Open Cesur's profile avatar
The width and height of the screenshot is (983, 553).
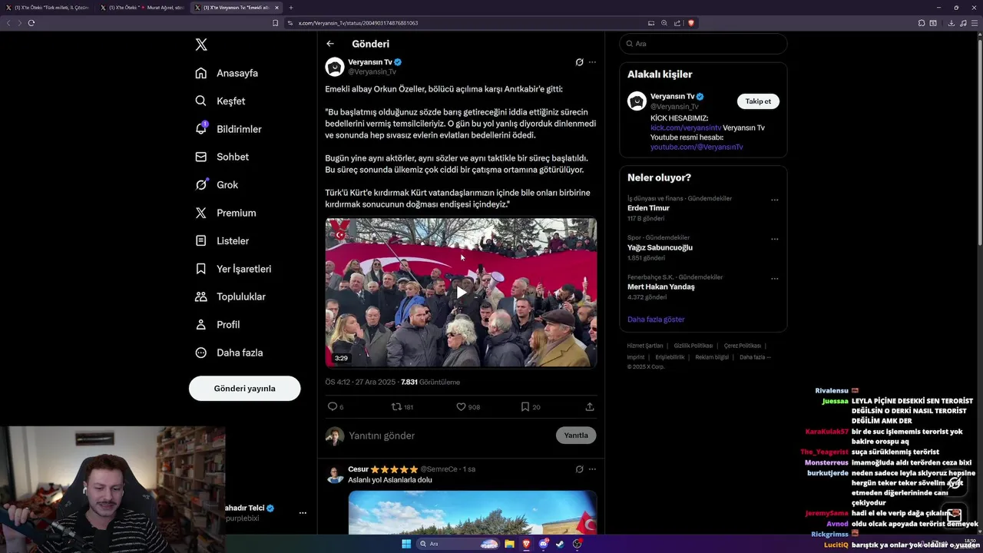[335, 475]
